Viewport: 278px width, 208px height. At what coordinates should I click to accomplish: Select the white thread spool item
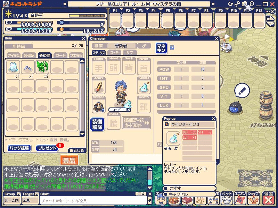pyautogui.click(x=13, y=67)
